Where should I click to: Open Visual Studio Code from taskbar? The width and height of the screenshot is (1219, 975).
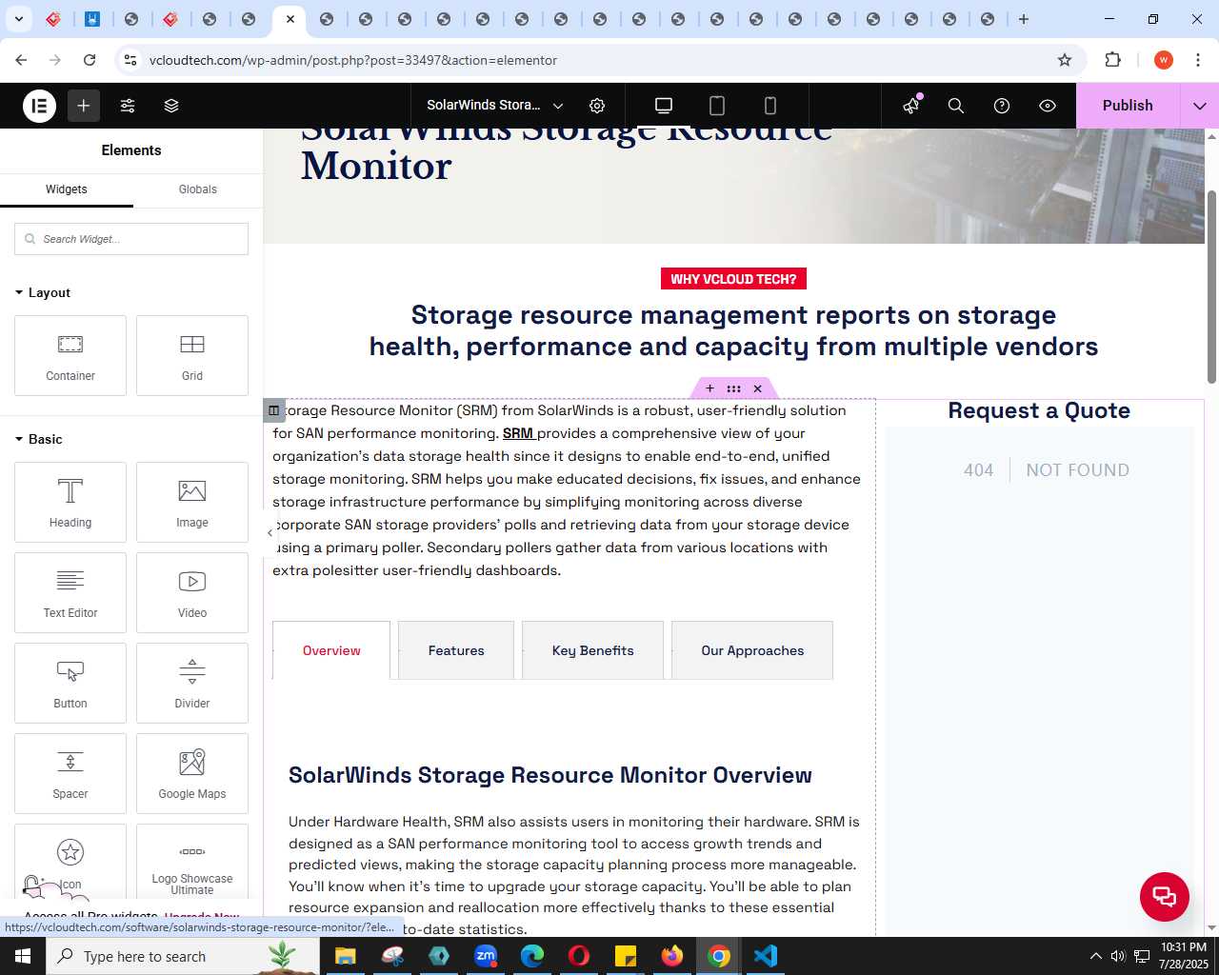[x=766, y=956]
